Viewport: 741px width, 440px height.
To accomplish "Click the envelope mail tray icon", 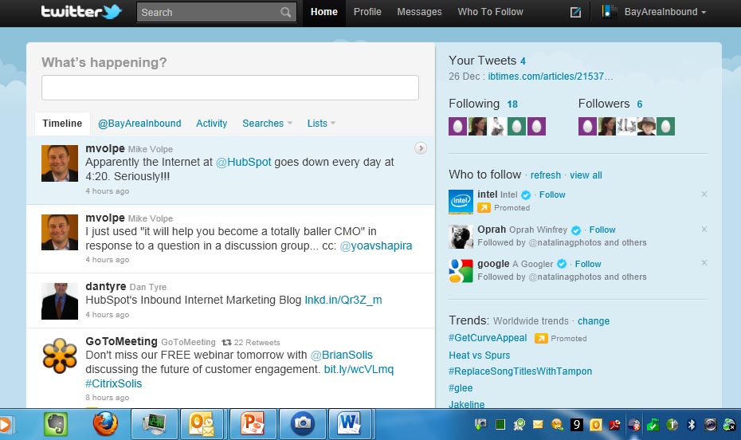I will point(538,425).
